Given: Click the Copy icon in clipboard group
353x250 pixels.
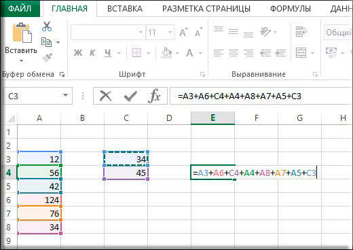Looking at the screenshot, I should coord(46,42).
